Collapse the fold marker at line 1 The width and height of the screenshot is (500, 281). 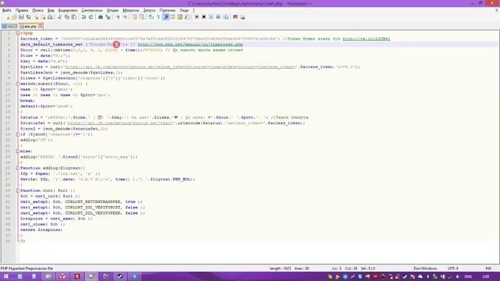tap(18, 33)
